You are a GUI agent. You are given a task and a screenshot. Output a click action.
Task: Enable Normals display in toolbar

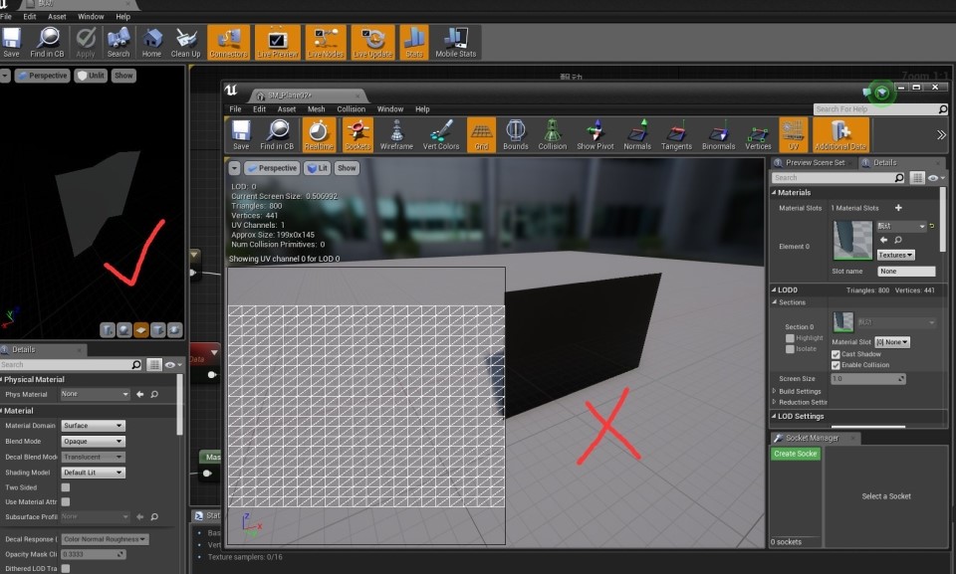(637, 134)
